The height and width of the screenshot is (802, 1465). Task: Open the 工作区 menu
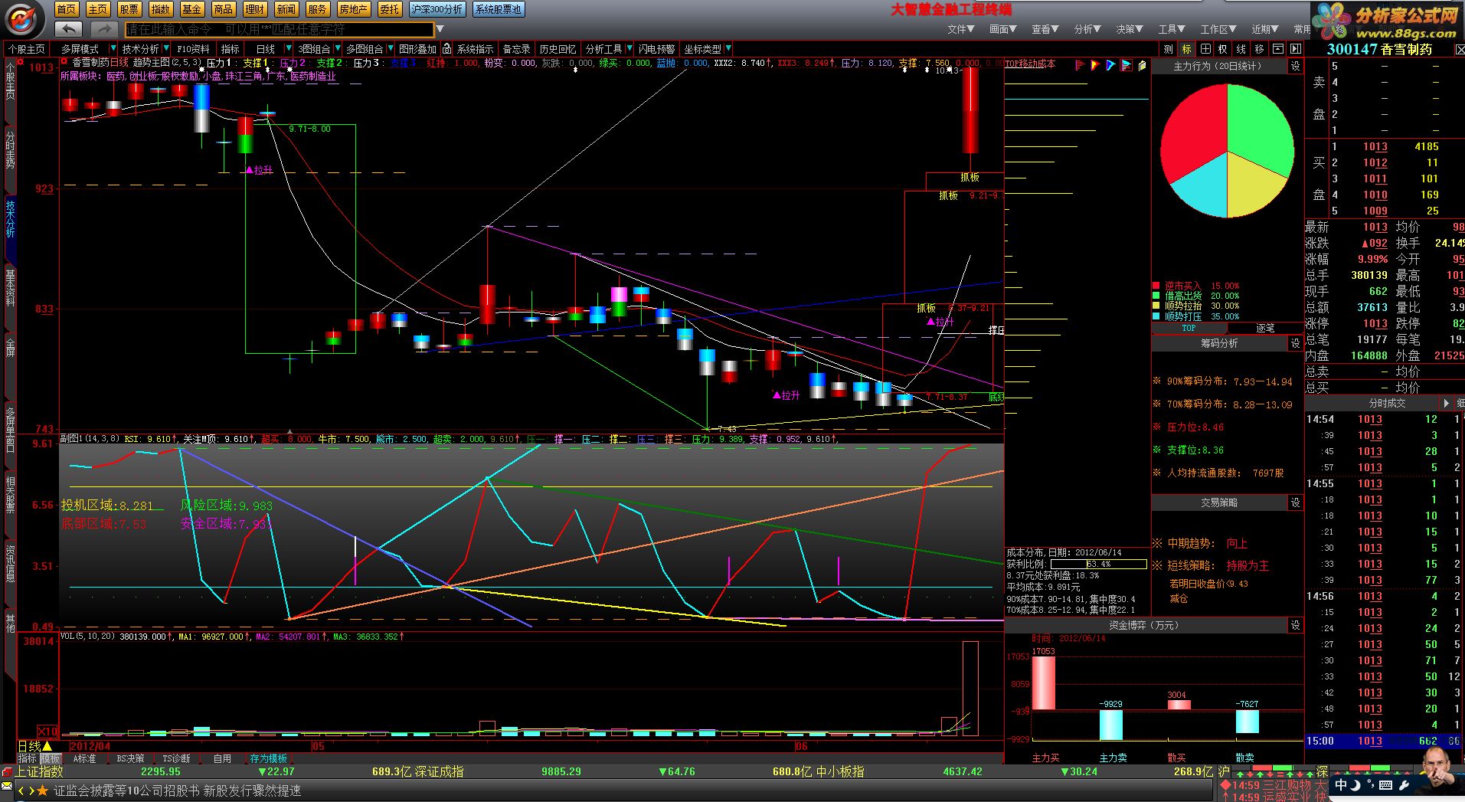(x=1218, y=29)
